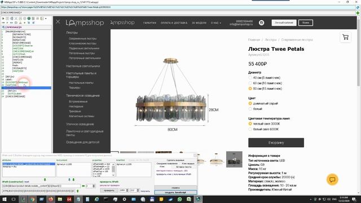Click the magnifier icon above script list
This screenshot has width=361, height=203.
tap(3, 27)
